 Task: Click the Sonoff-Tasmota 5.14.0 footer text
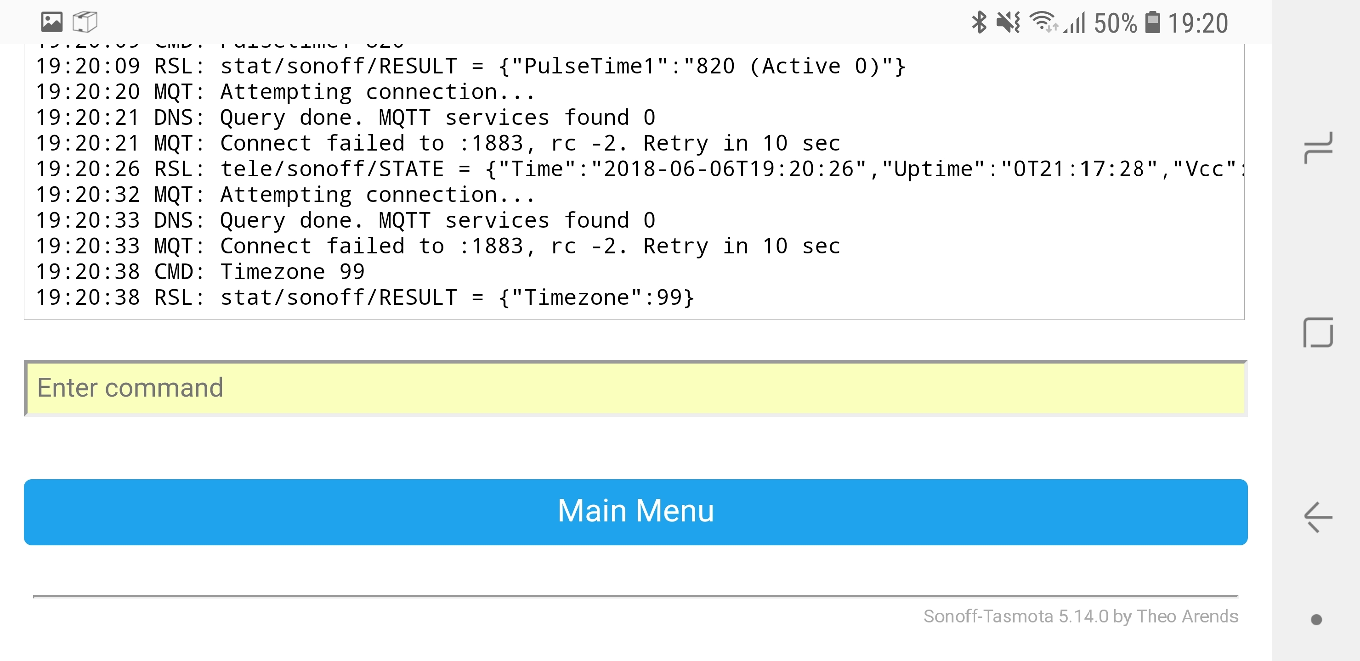(x=1080, y=616)
